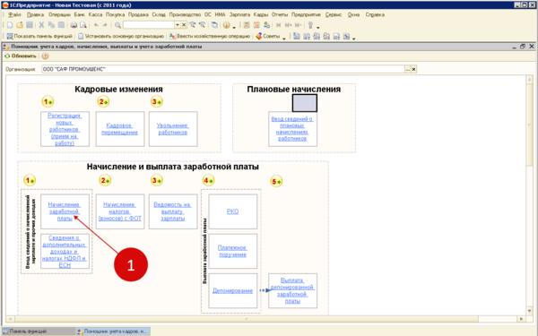Image resolution: width=538 pixels, height=336 pixels.
Task: Click the find next icon
Action: 193,25
